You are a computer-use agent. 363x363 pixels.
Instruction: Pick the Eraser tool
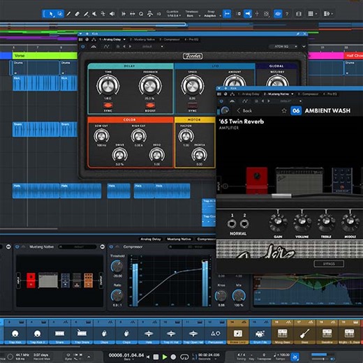[x=77, y=14]
